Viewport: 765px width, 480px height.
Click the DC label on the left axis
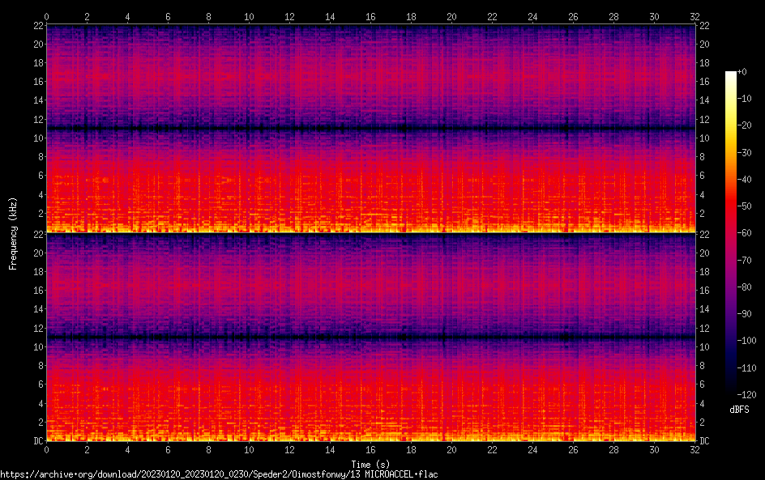(x=36, y=441)
